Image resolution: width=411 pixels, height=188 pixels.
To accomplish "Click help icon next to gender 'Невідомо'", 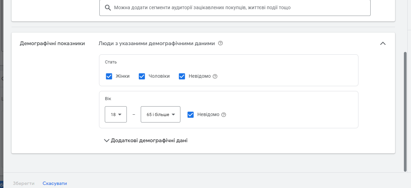I will (x=215, y=76).
